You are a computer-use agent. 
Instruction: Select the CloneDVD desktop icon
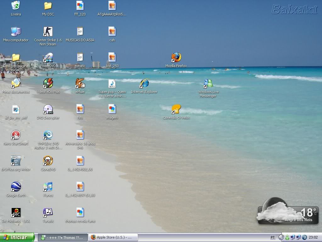coord(48,161)
